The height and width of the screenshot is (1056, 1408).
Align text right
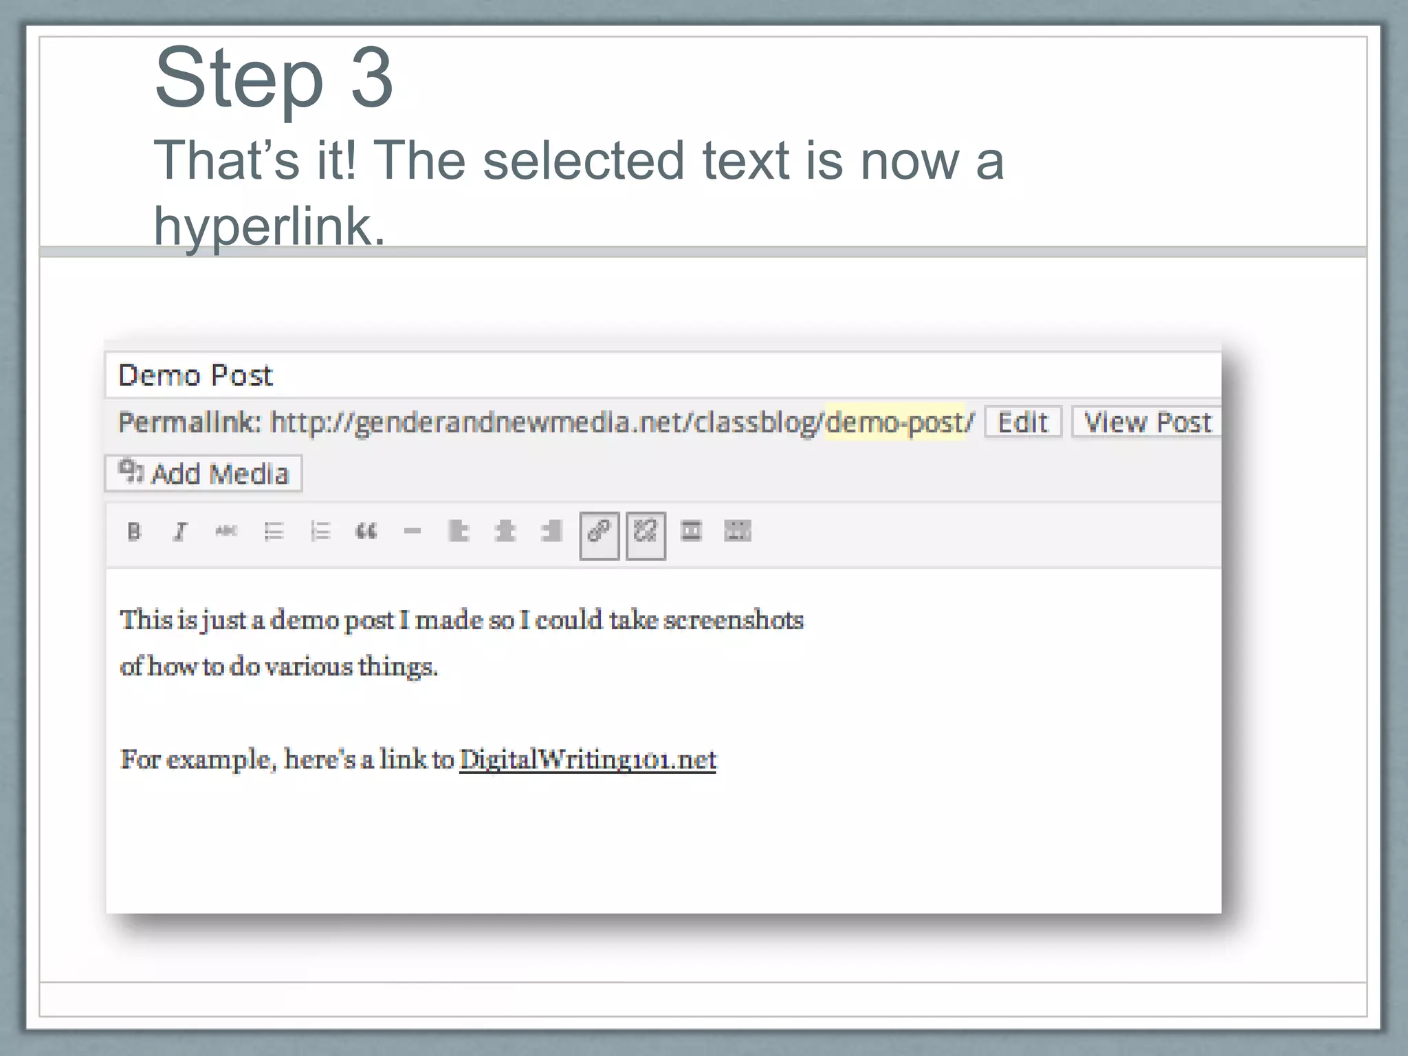pos(551,531)
